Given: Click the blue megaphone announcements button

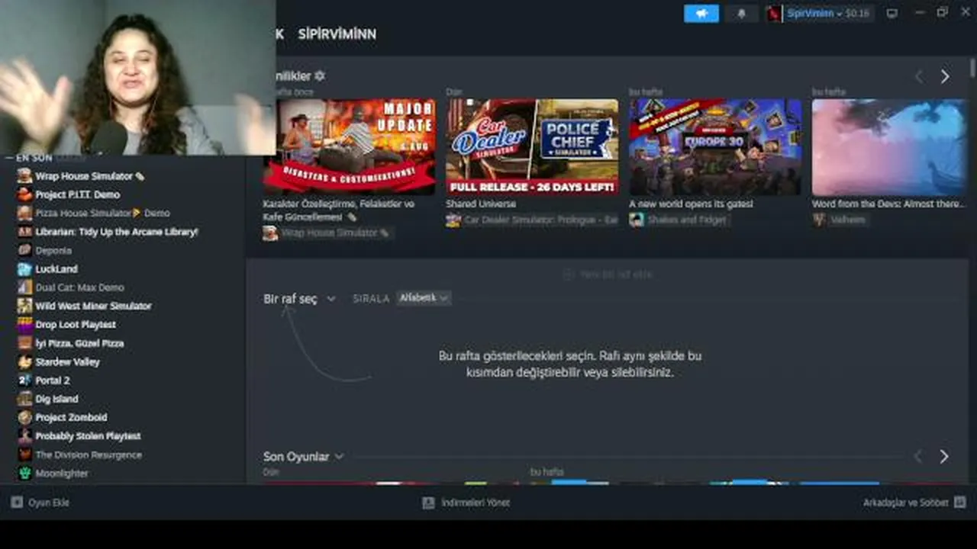Looking at the screenshot, I should (x=701, y=14).
